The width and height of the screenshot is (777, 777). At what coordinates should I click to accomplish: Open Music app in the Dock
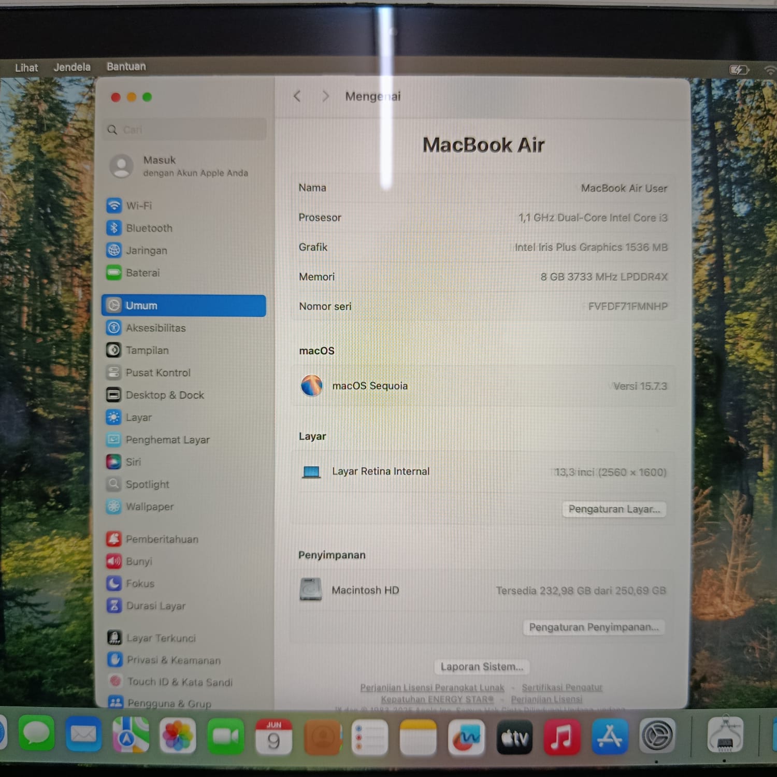tap(562, 736)
